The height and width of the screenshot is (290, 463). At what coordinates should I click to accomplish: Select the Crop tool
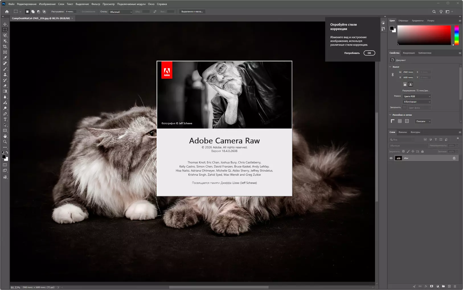click(5, 47)
